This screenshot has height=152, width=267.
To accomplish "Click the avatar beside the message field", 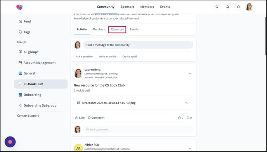I will pyautogui.click(x=78, y=45).
